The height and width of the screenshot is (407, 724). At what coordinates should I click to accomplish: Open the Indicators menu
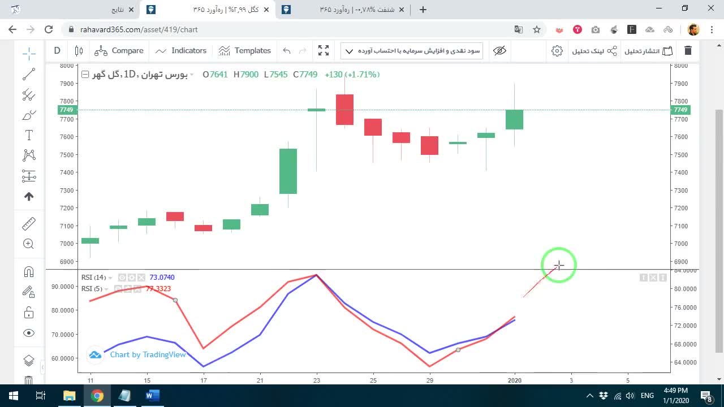pyautogui.click(x=181, y=51)
